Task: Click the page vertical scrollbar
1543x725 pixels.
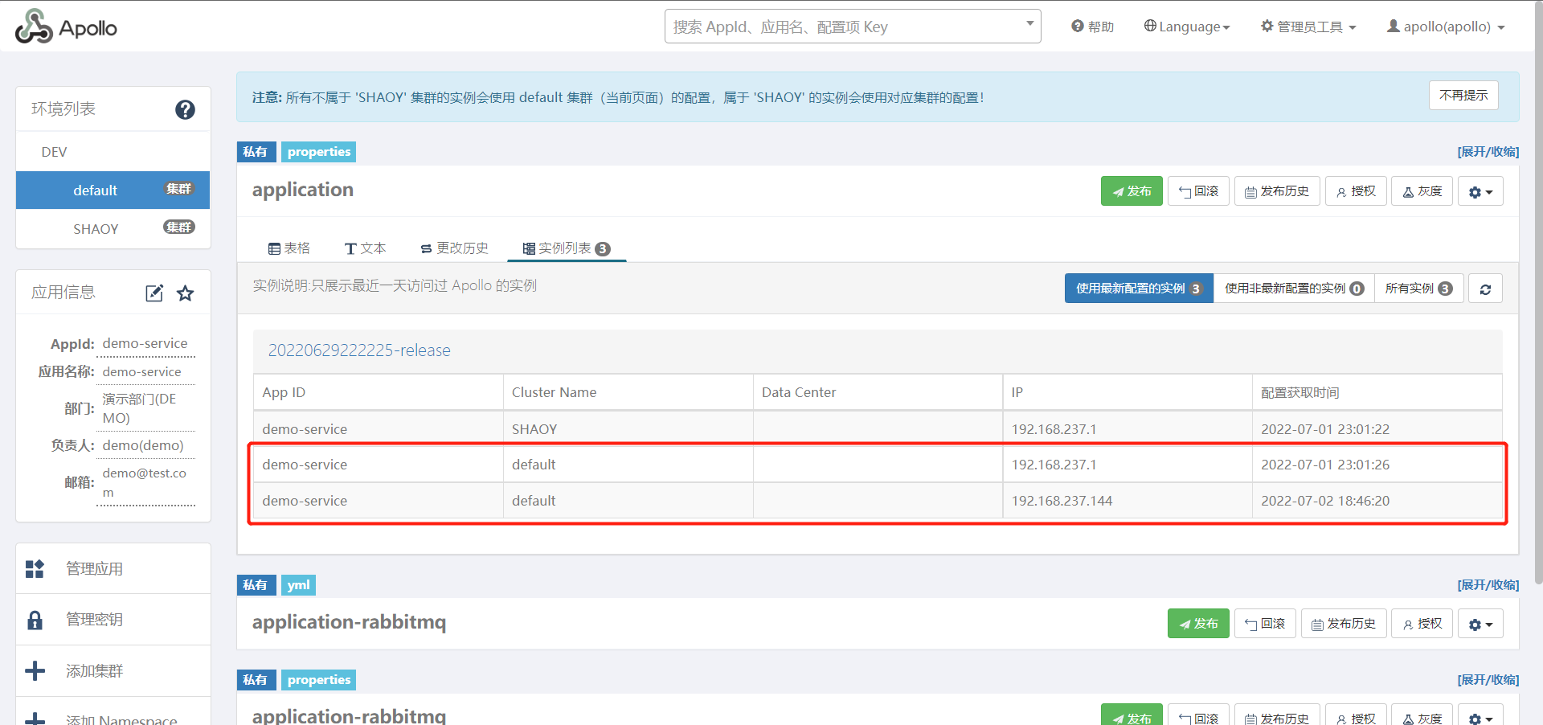Action: [1538, 322]
